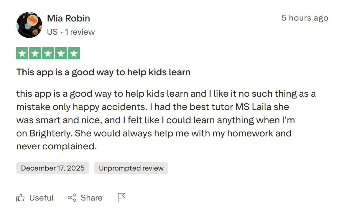Image resolution: width=344 pixels, height=217 pixels.
Task: Click the Useful button label
Action: (x=41, y=198)
